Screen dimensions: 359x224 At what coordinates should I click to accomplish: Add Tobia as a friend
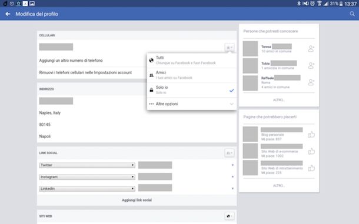click(x=311, y=66)
